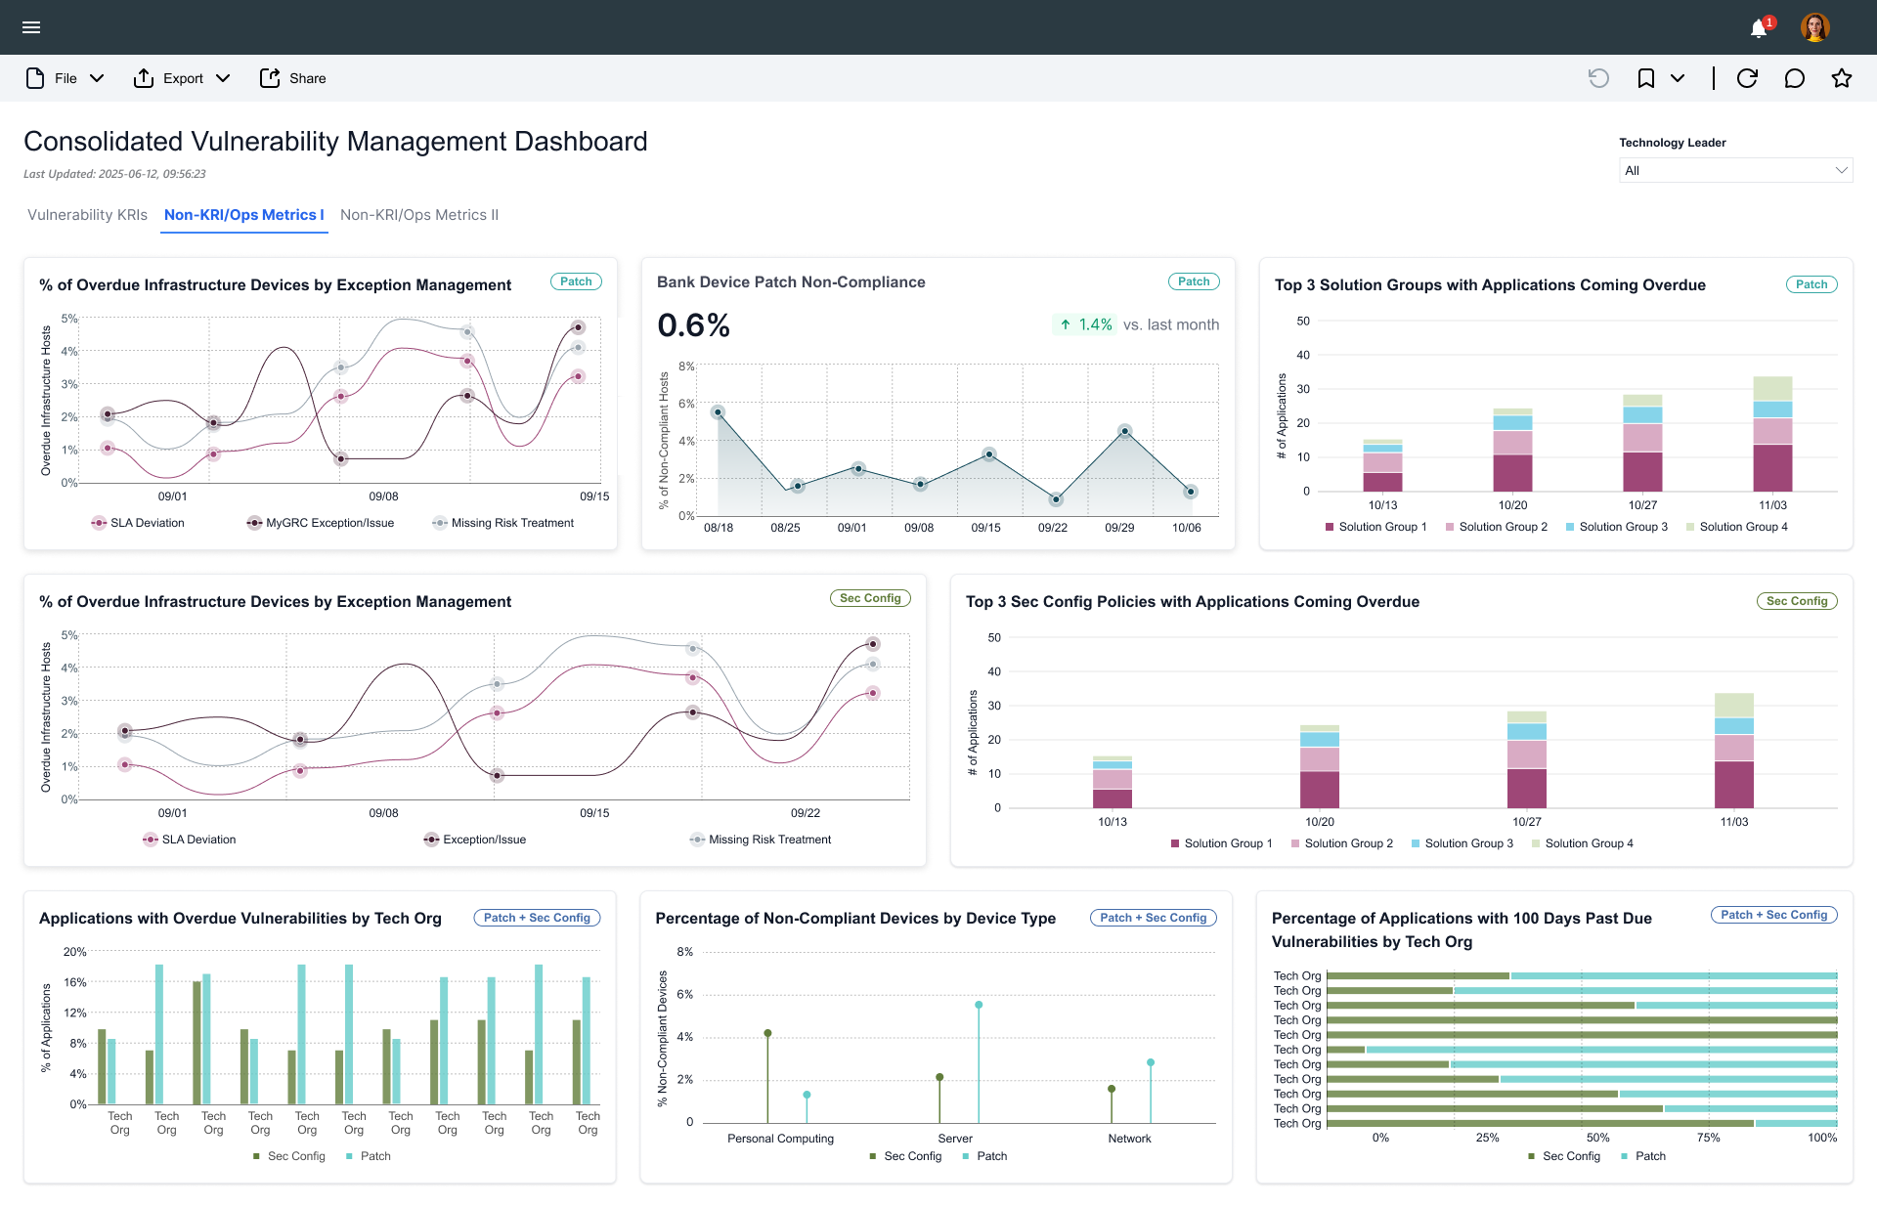Open comments via speech bubble icon

1794,78
